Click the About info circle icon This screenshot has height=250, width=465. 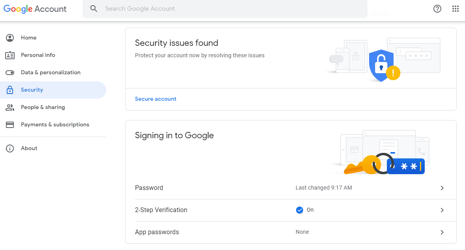pyautogui.click(x=10, y=148)
